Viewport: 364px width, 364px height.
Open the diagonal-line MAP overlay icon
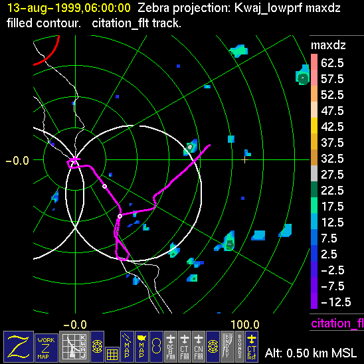(x=127, y=347)
